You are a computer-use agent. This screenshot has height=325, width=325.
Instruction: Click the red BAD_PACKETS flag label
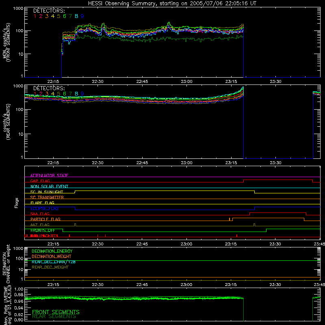[44, 236]
